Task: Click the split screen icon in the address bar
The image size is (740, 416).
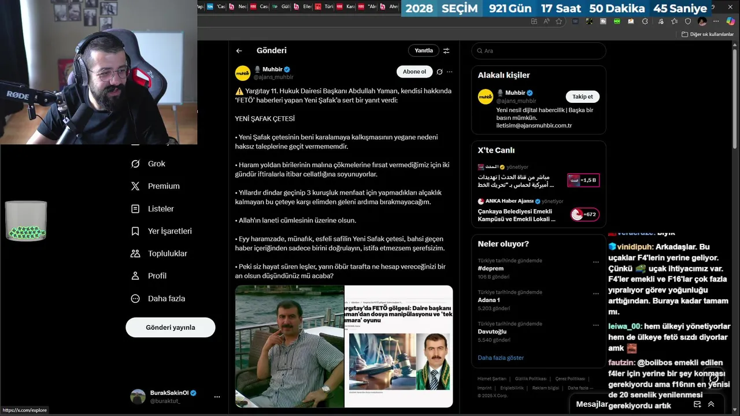Action: [x=534, y=21]
